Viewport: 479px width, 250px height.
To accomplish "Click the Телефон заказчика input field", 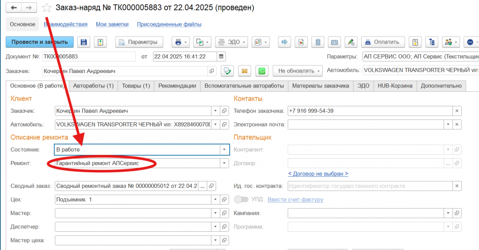I will pos(370,111).
